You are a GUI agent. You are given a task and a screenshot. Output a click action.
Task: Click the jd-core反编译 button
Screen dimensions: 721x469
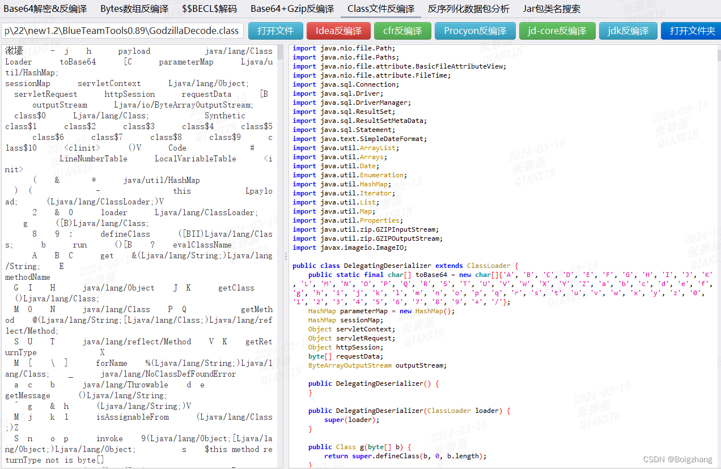[x=557, y=31]
